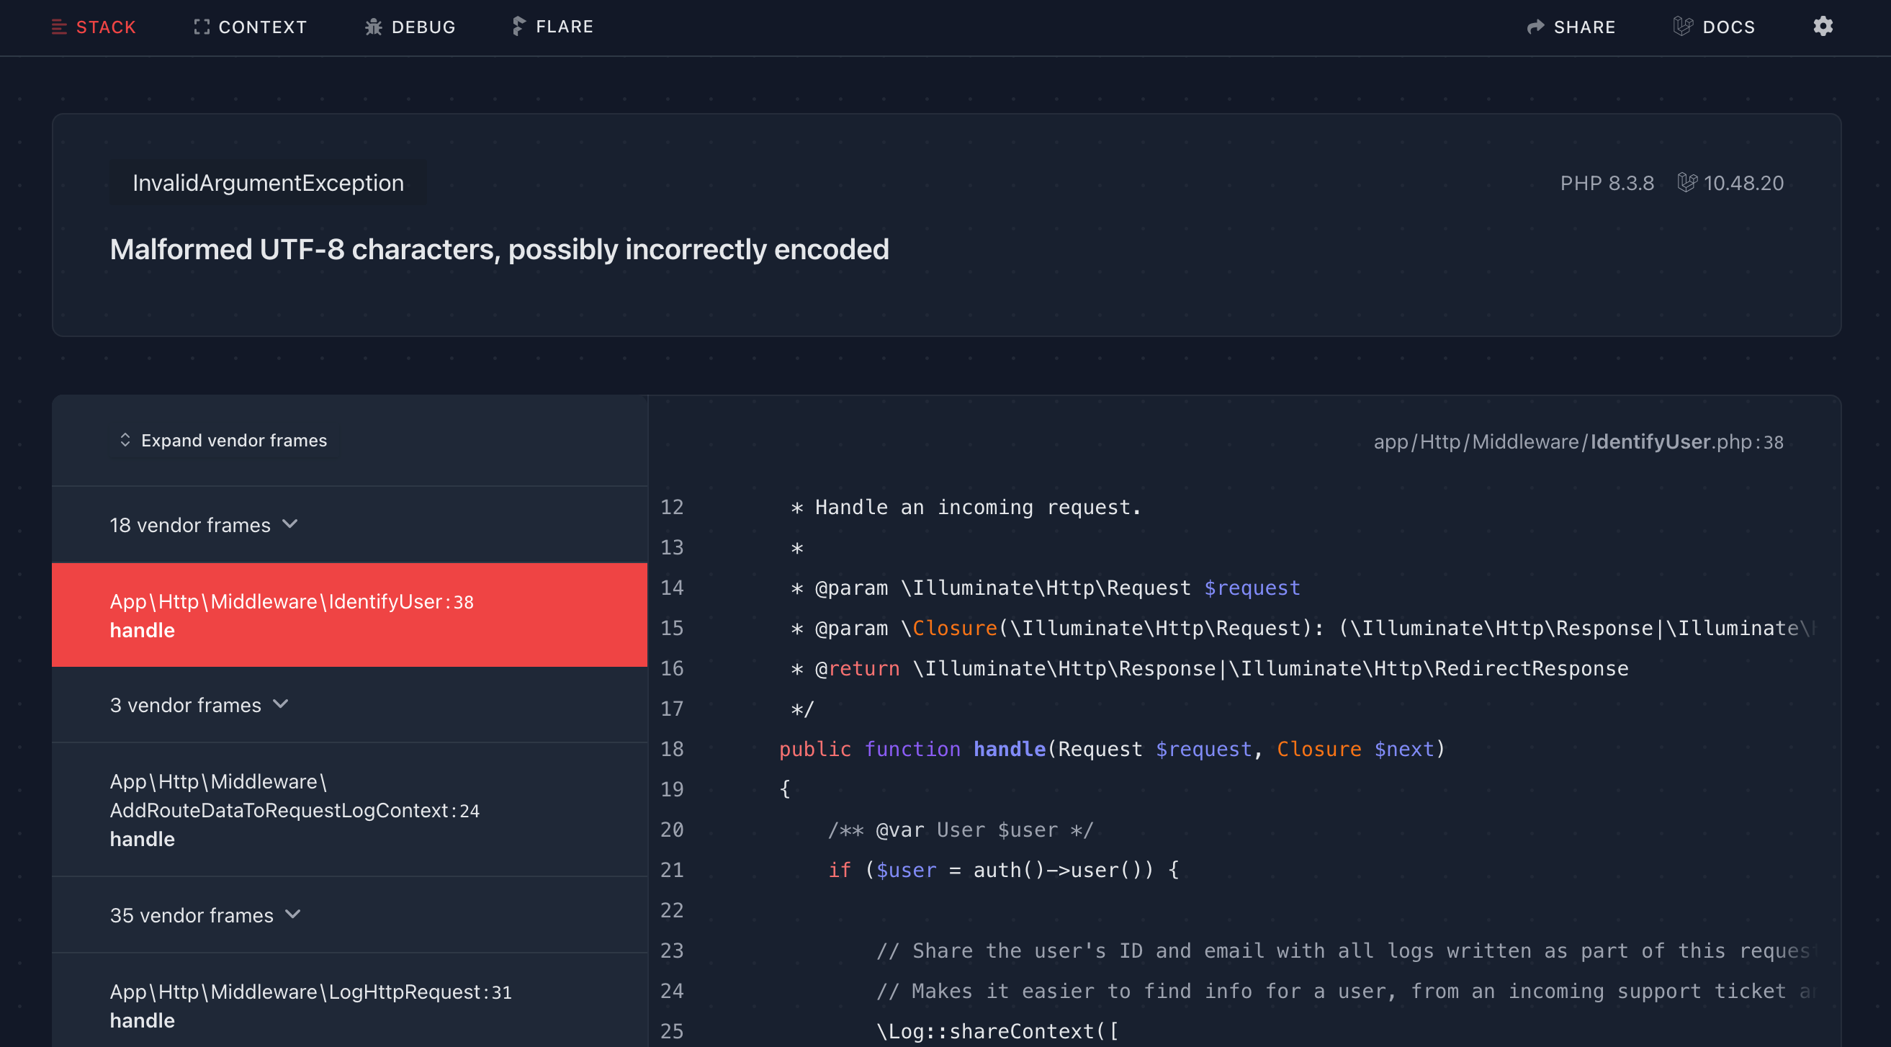Select the AddRouteDataToRequestLogContext:24 frame
Screen dimensions: 1891x1047
click(294, 810)
